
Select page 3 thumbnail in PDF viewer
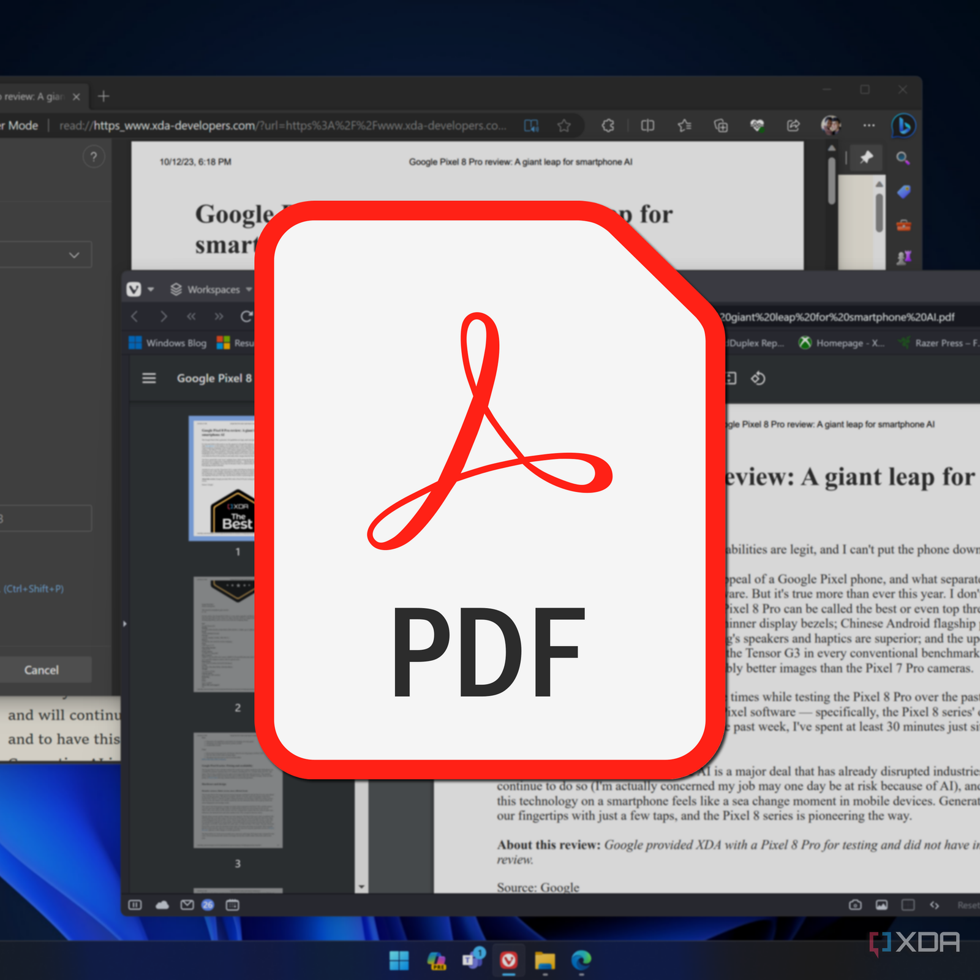[238, 791]
